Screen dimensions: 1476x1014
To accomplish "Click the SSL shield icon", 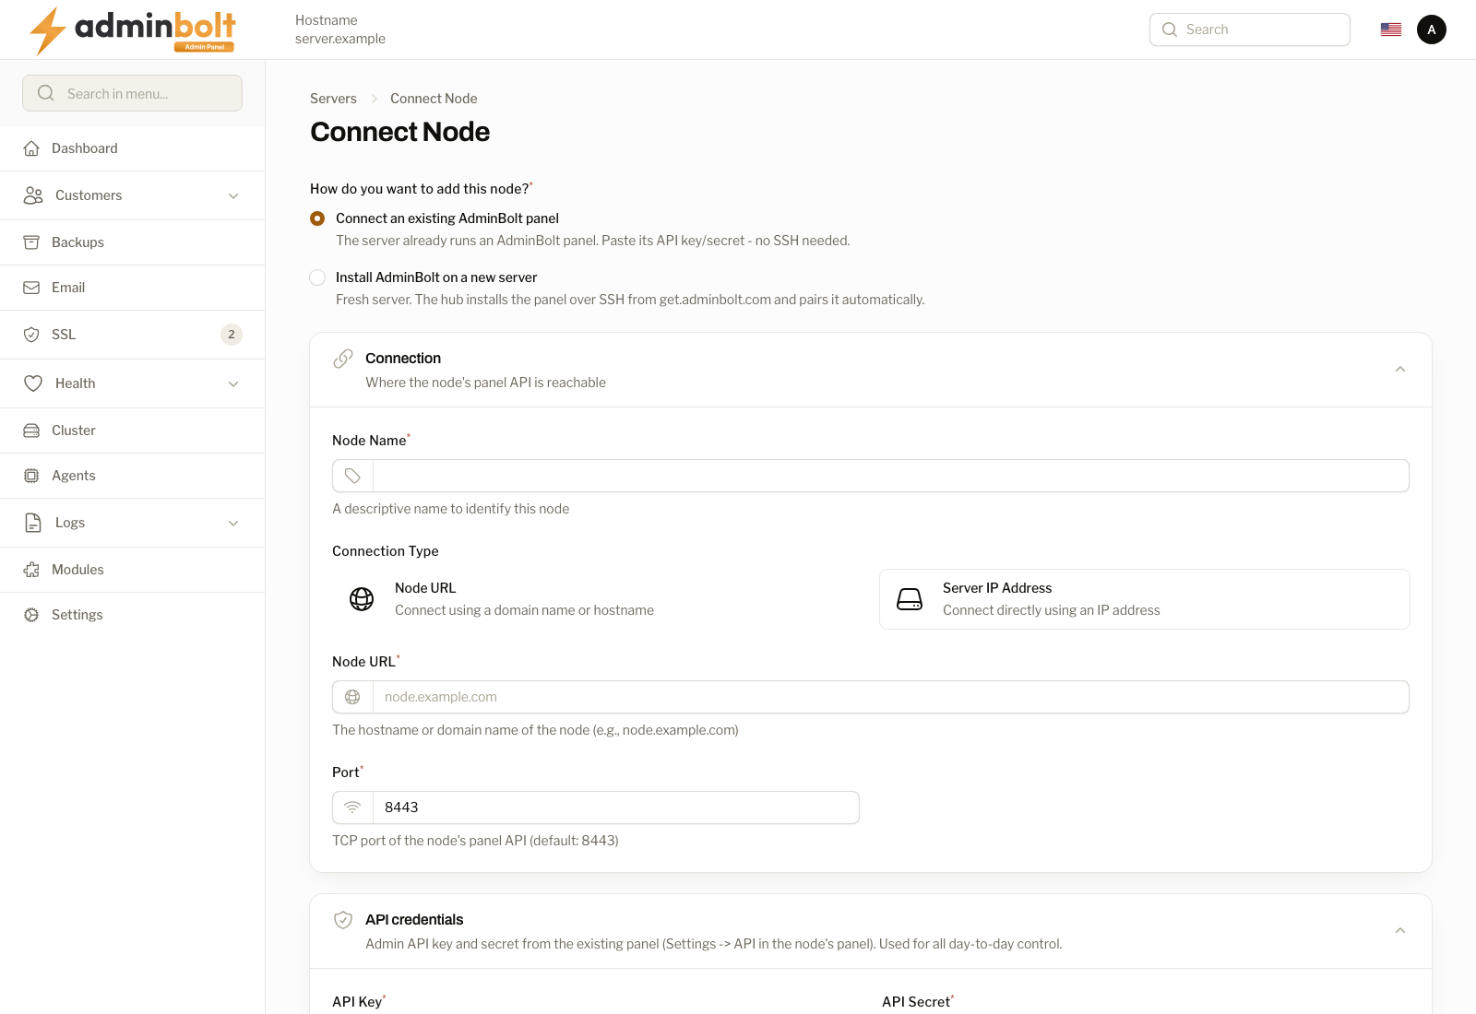I will [31, 335].
